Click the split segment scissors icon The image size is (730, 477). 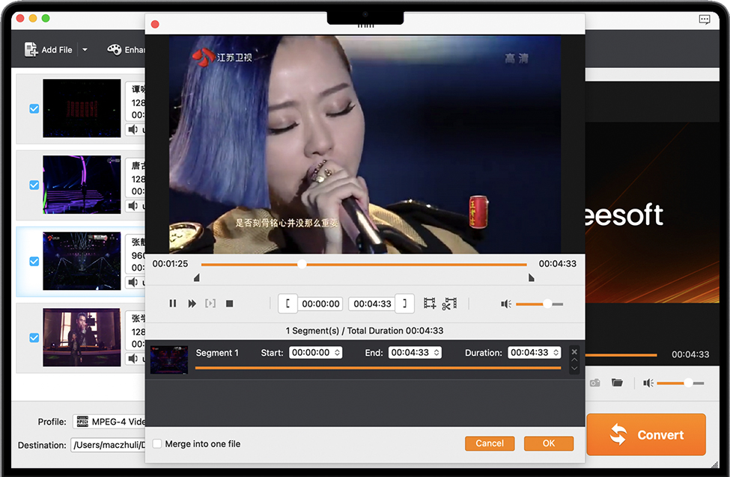click(x=449, y=304)
